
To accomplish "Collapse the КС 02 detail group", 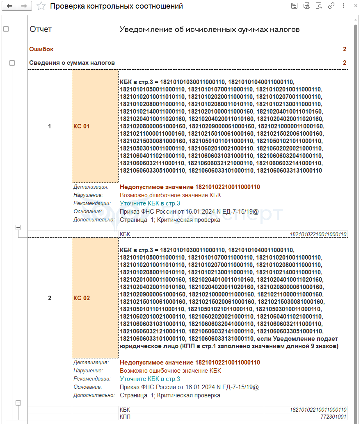I will click(x=18, y=403).
